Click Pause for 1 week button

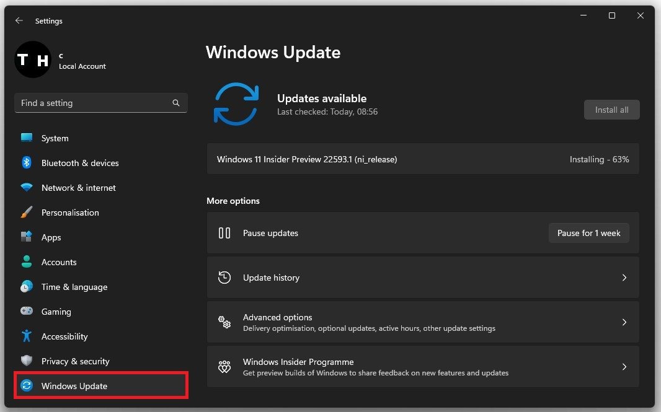click(589, 233)
